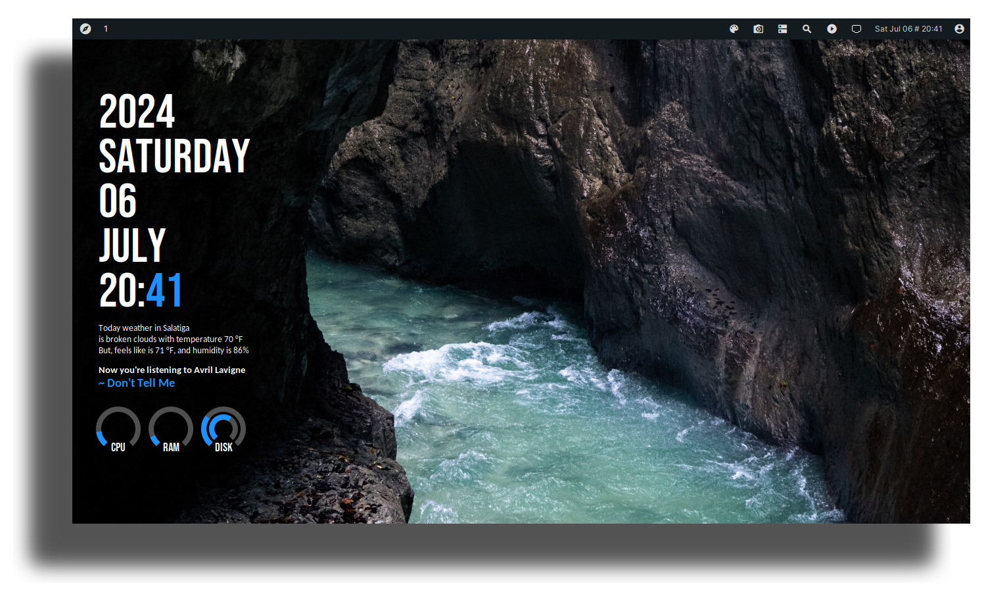Open the compass launcher icon in the panel
This screenshot has width=986, height=596.
(x=85, y=29)
